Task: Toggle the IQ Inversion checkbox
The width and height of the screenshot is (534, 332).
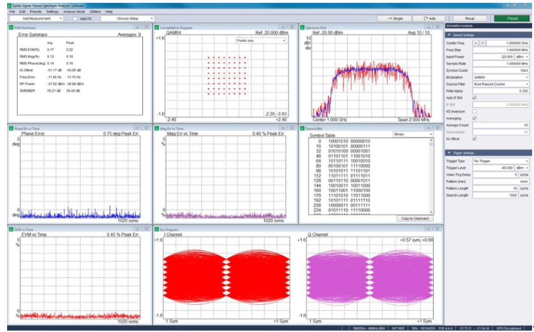Action: coord(475,111)
